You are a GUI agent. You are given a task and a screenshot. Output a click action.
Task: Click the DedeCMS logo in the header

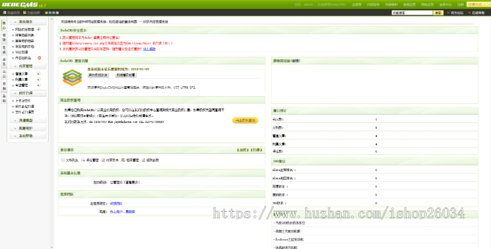click(x=24, y=5)
